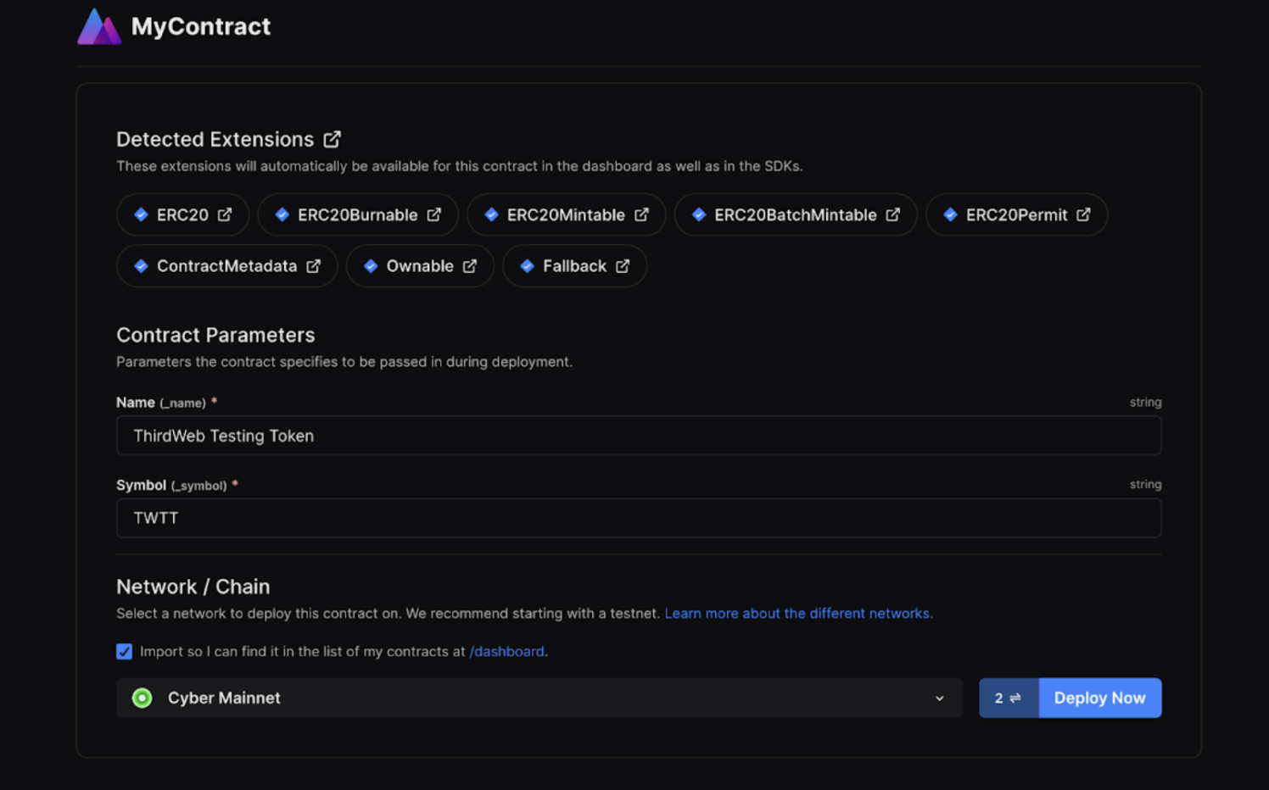Click the string type label beside Symbol
1269x790 pixels.
coord(1145,485)
